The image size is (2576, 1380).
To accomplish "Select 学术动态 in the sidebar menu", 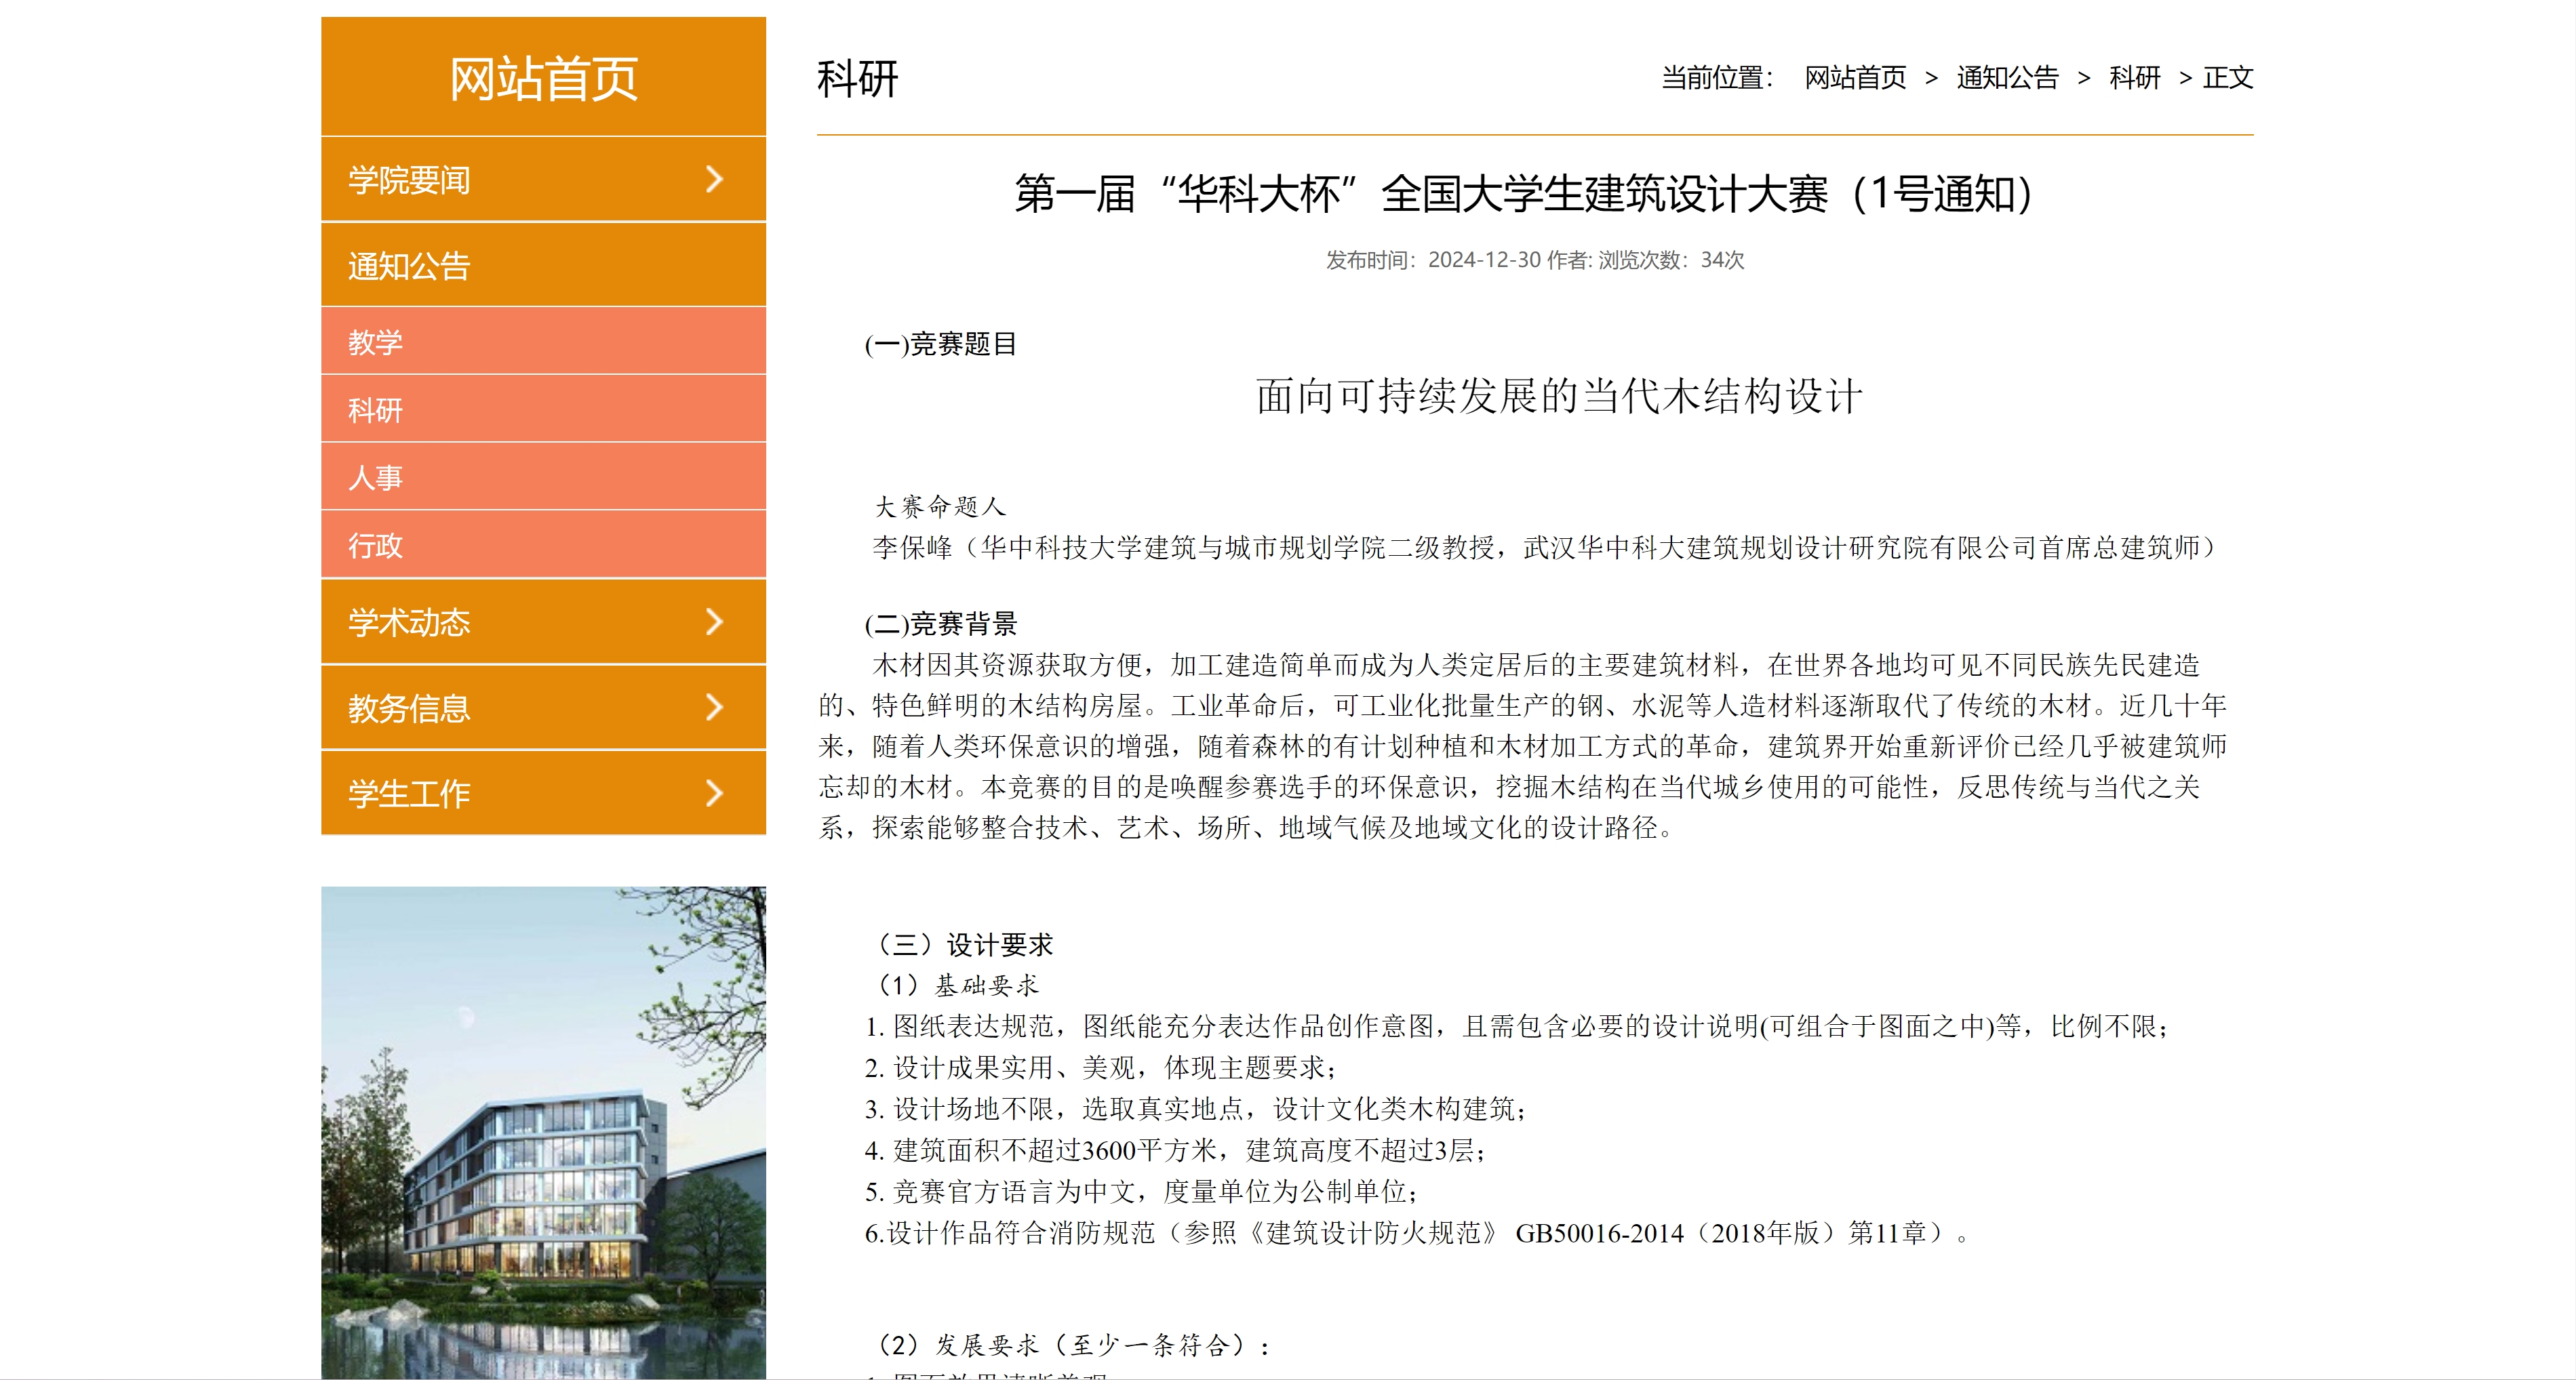I will [409, 622].
